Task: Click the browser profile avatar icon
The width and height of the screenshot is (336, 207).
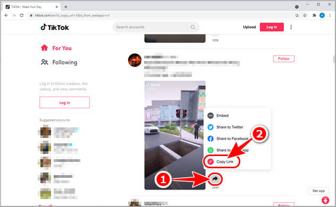Action: coord(322,15)
